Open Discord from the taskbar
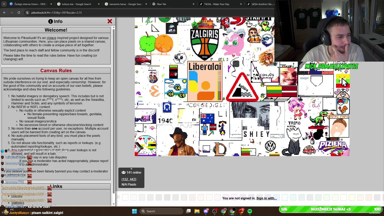This screenshot has height=216, width=384. tap(206, 211)
